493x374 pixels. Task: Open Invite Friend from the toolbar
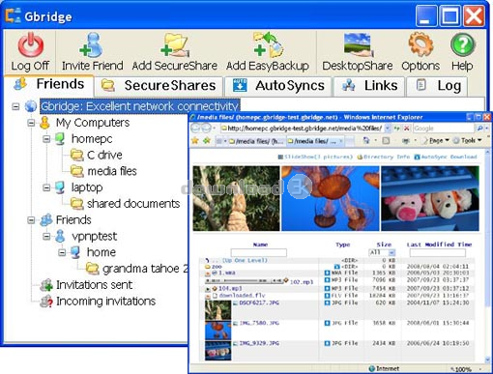(92, 44)
